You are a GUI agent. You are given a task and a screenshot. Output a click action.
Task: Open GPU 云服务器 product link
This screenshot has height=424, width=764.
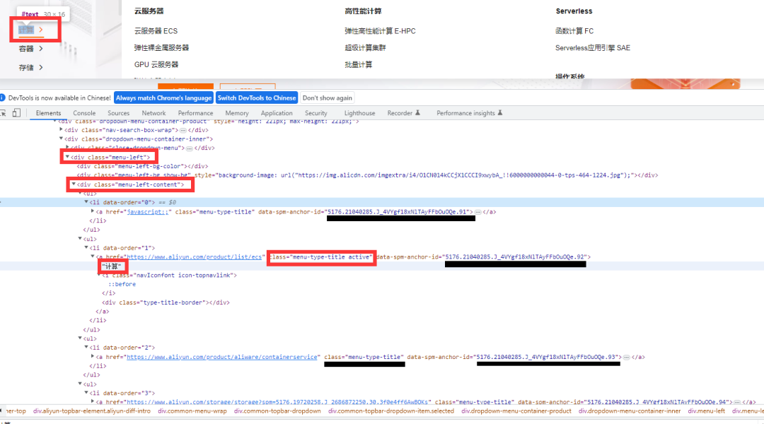156,64
